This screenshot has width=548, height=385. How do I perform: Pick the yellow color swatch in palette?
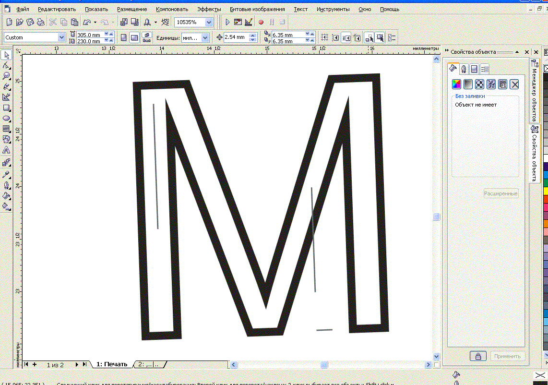point(546,191)
